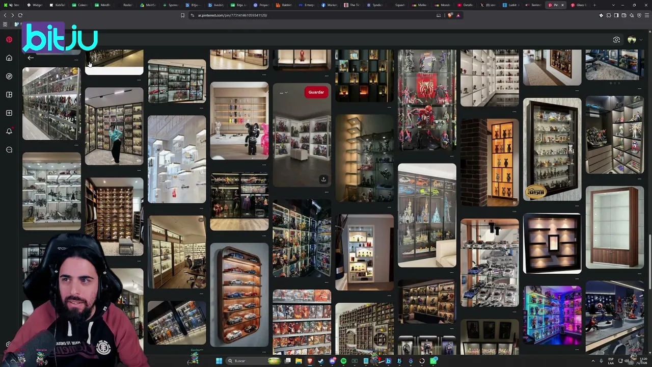The width and height of the screenshot is (652, 367).
Task: Open the Pinterest logo home link
Action: point(9,39)
